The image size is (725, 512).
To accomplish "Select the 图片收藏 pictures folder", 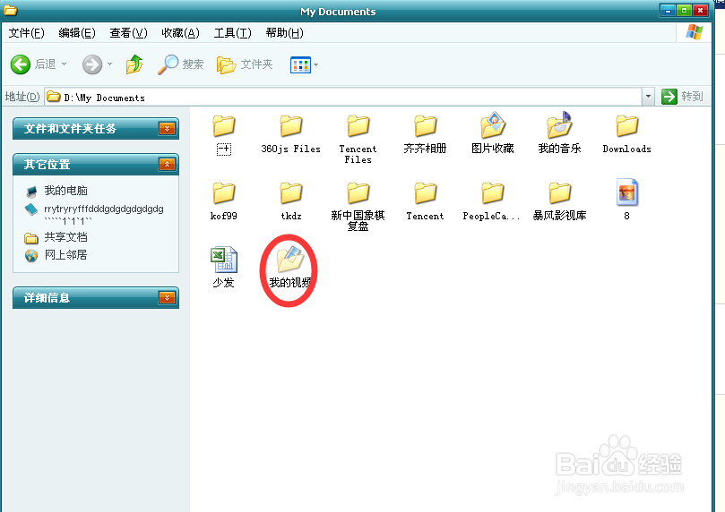I will (492, 133).
